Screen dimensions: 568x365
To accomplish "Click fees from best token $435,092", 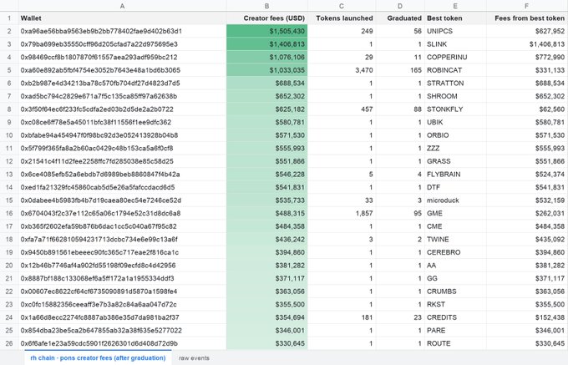I will (x=527, y=240).
